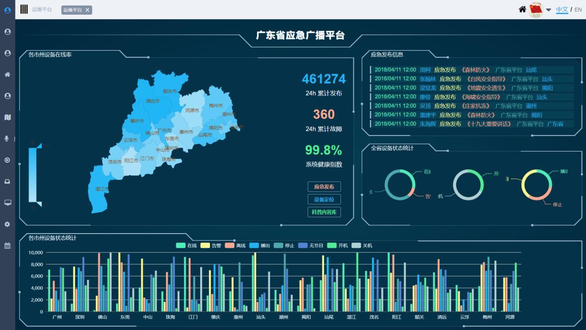Open the 吴顶 《庄家抗冻》 row

point(472,106)
